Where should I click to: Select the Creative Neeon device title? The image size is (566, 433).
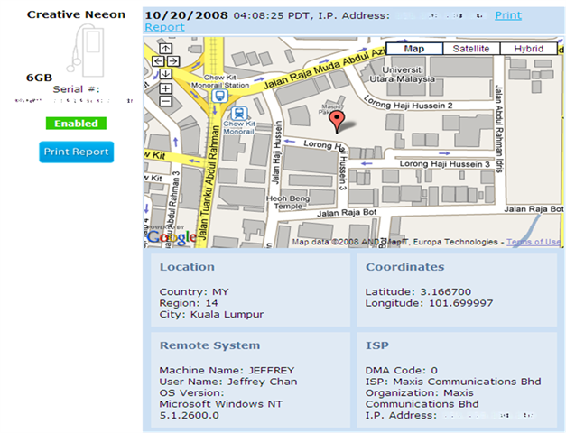(76, 14)
